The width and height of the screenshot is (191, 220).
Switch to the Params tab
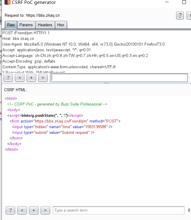(26, 25)
